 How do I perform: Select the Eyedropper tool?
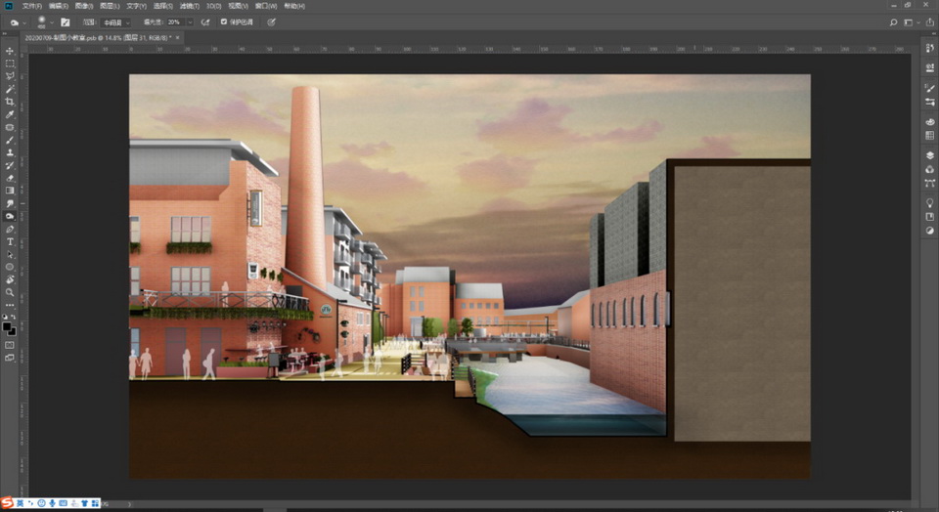point(10,114)
